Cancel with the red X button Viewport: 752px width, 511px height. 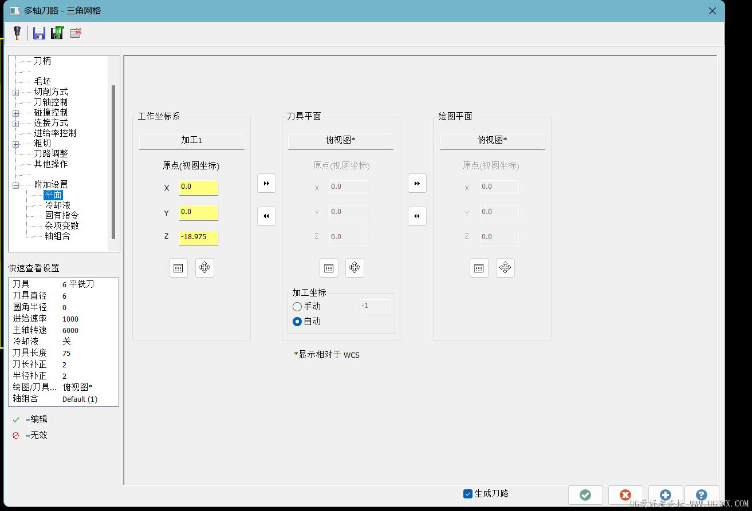click(x=625, y=495)
